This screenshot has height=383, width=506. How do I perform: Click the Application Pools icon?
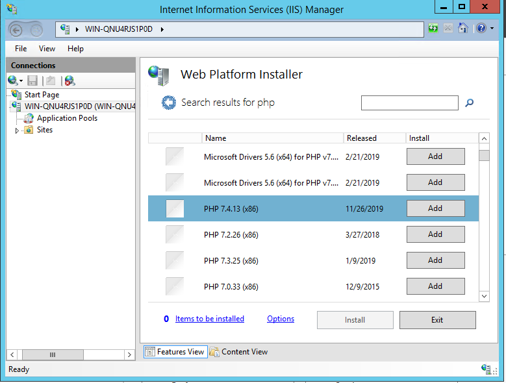tap(29, 118)
